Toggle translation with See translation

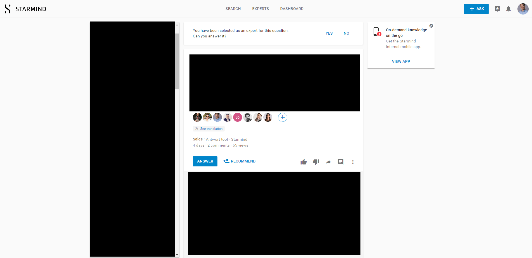(209, 128)
